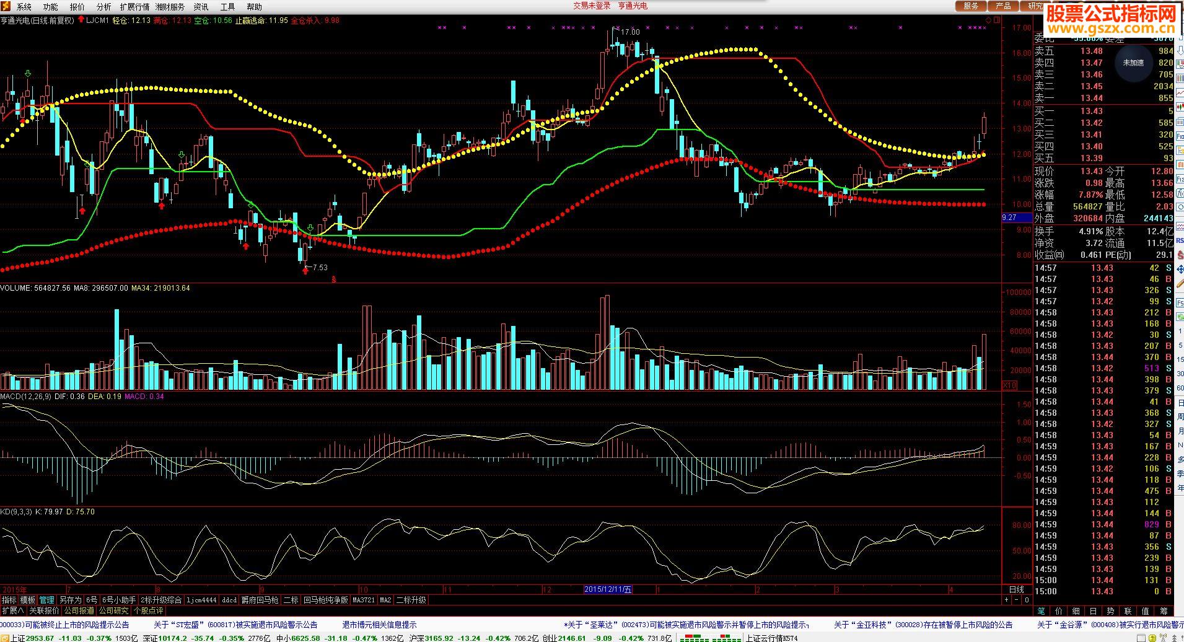
Task: Open the 分析 menu
Action: [x=104, y=7]
